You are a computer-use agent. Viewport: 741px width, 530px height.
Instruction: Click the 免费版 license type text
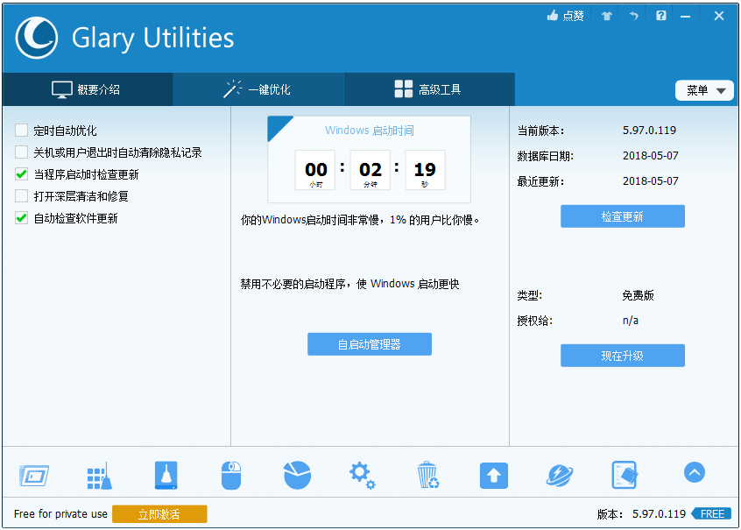pyautogui.click(x=638, y=295)
